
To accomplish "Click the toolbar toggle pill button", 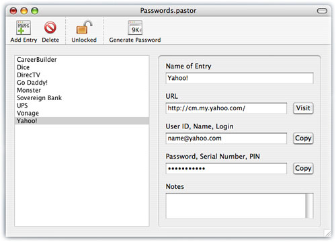I will [x=322, y=11].
